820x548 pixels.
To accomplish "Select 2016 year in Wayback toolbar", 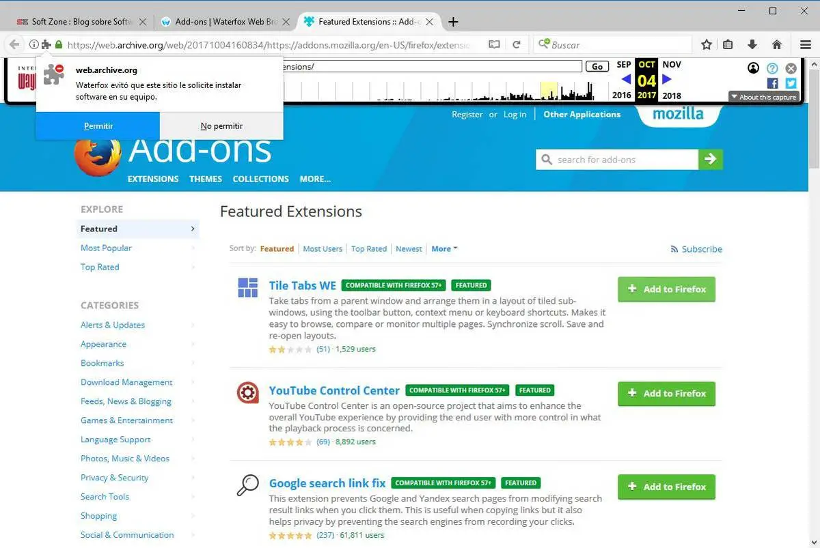I will tap(622, 96).
